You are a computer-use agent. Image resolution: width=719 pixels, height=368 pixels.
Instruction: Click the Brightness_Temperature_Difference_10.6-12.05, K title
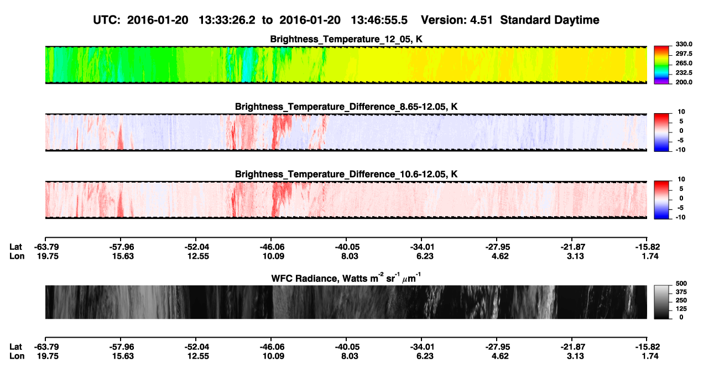coord(346,174)
